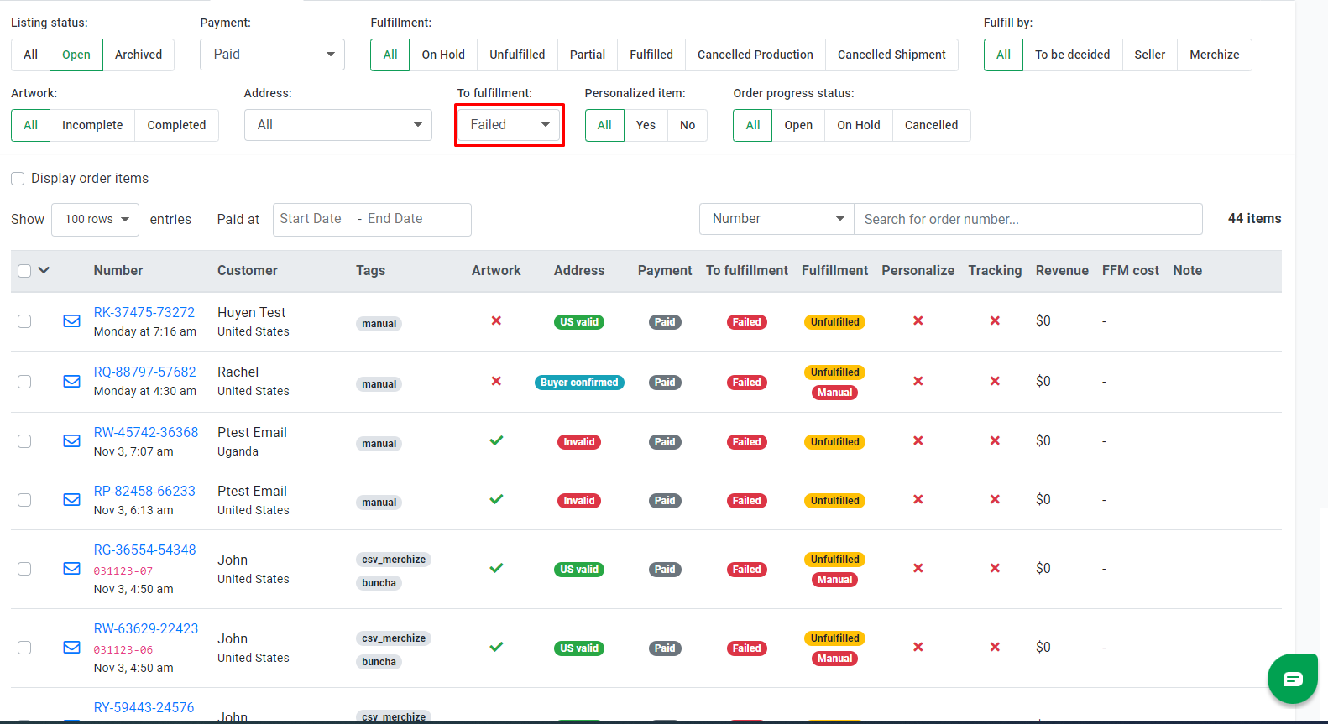Click envelope icon for order RW-45742-36368
This screenshot has height=724, width=1328.
click(x=72, y=441)
